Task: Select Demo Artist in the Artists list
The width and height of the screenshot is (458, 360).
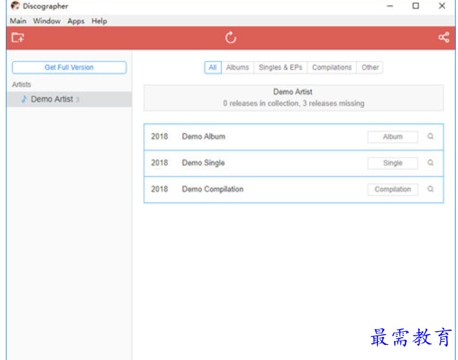Action: pyautogui.click(x=69, y=99)
